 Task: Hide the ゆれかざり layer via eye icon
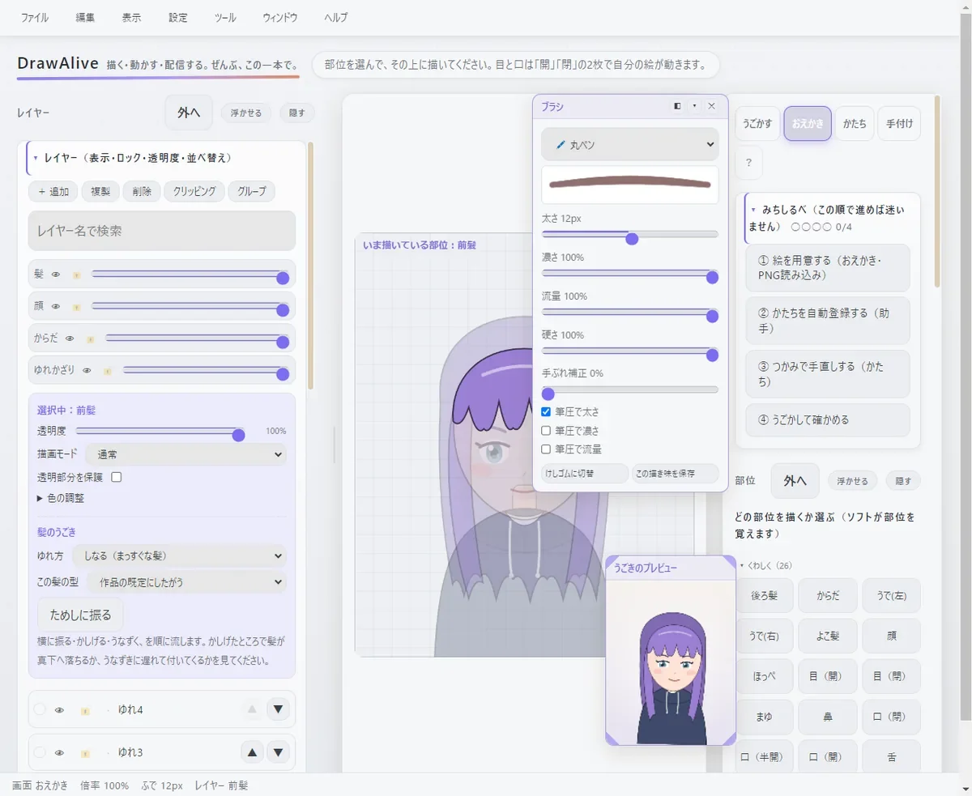87,371
